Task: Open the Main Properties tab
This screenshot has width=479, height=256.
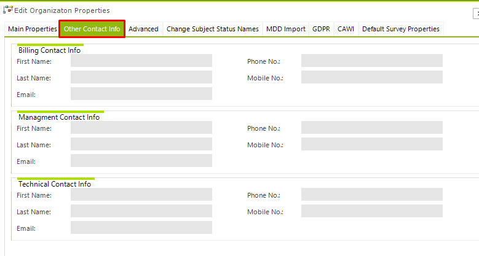Action: coord(33,29)
